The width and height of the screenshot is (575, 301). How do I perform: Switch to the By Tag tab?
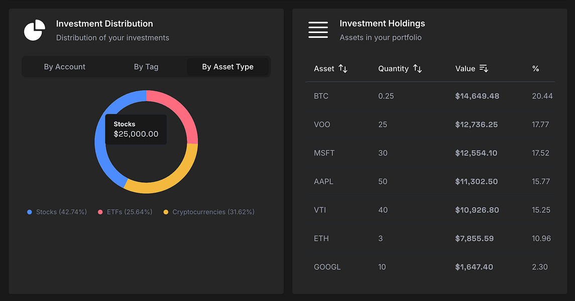[146, 66]
